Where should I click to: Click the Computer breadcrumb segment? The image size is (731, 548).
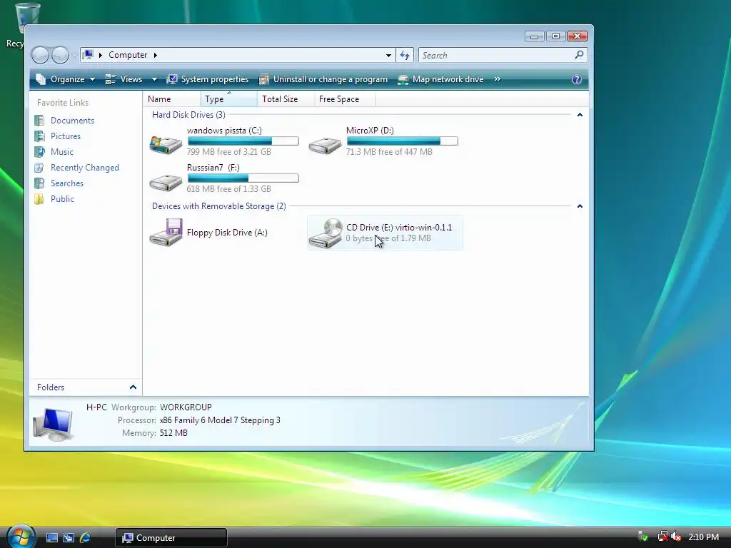pyautogui.click(x=128, y=55)
